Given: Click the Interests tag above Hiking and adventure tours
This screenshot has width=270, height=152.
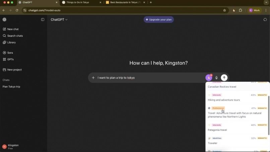Looking at the screenshot, I should (217, 95).
